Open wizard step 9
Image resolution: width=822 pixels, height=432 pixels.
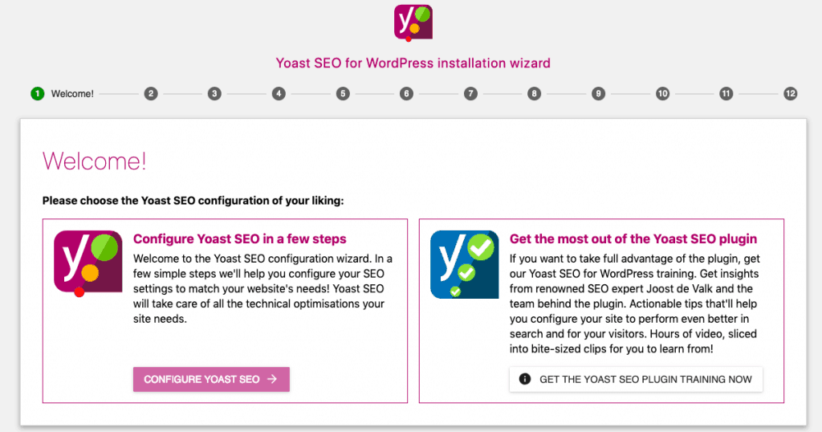coord(598,94)
